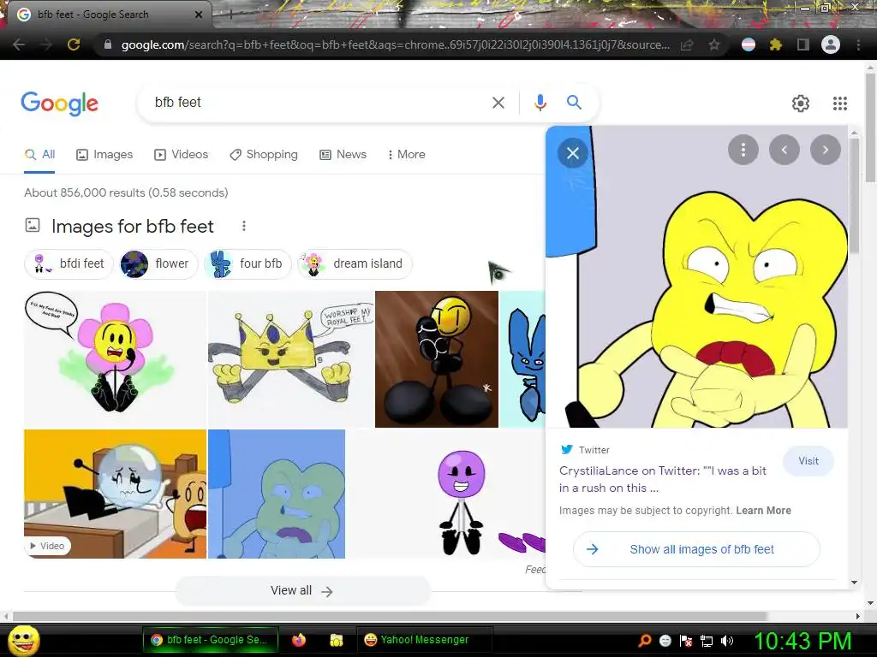Viewport: 877px width, 657px height.
Task: Open bubble character video thumbnail
Action: 116,494
